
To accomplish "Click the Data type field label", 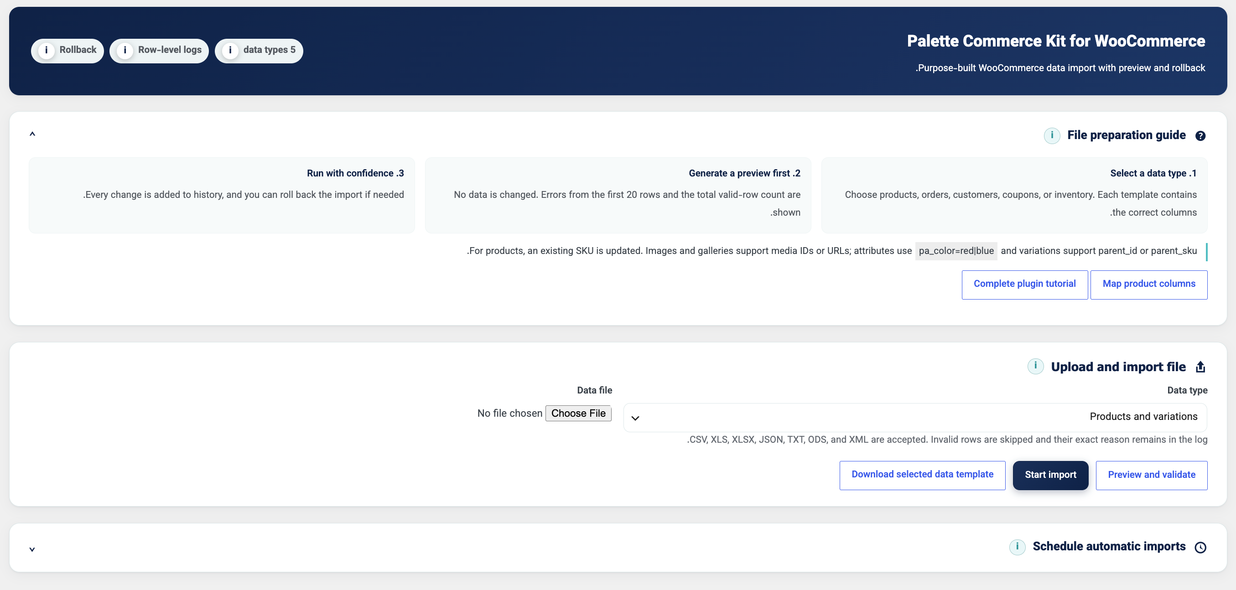I will click(1187, 390).
